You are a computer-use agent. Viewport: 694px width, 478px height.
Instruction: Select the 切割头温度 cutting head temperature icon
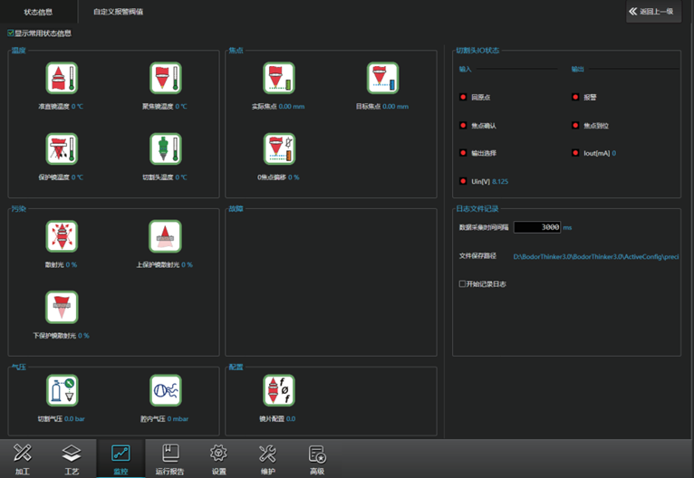pos(165,149)
